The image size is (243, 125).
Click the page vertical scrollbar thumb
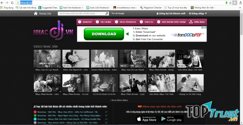241,24
